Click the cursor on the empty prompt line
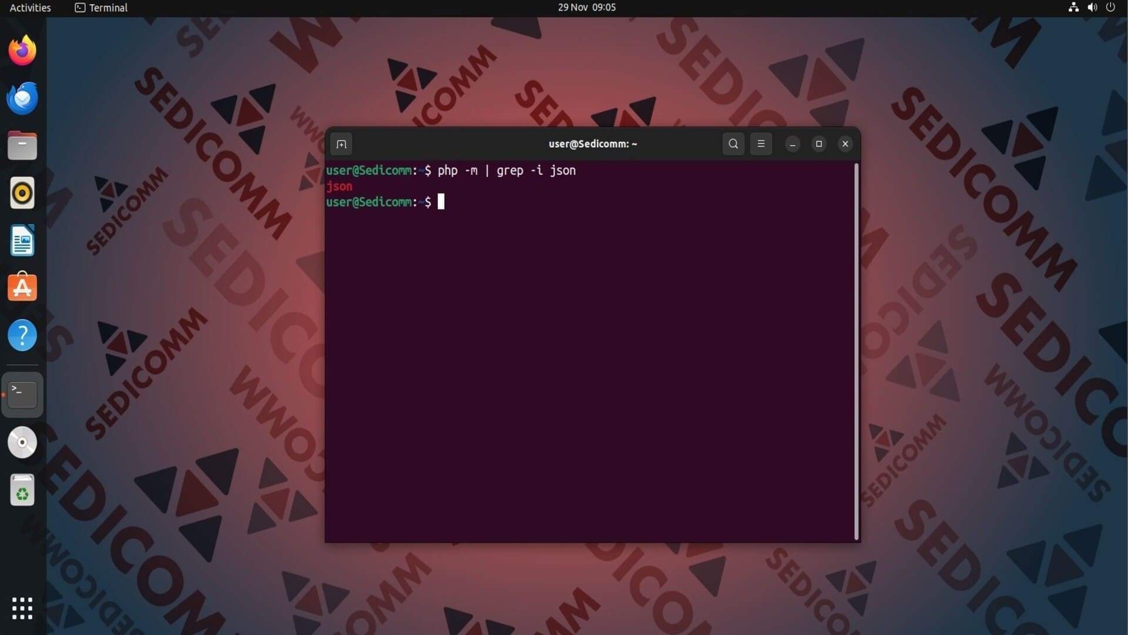Image resolution: width=1128 pixels, height=635 pixels. coord(441,202)
